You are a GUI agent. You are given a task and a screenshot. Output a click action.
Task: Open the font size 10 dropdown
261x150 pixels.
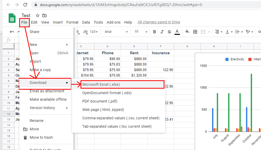[141, 32]
